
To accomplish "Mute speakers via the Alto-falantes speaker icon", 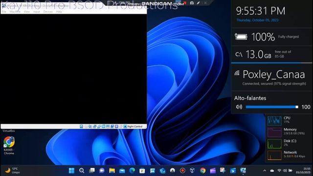I will tap(239, 107).
